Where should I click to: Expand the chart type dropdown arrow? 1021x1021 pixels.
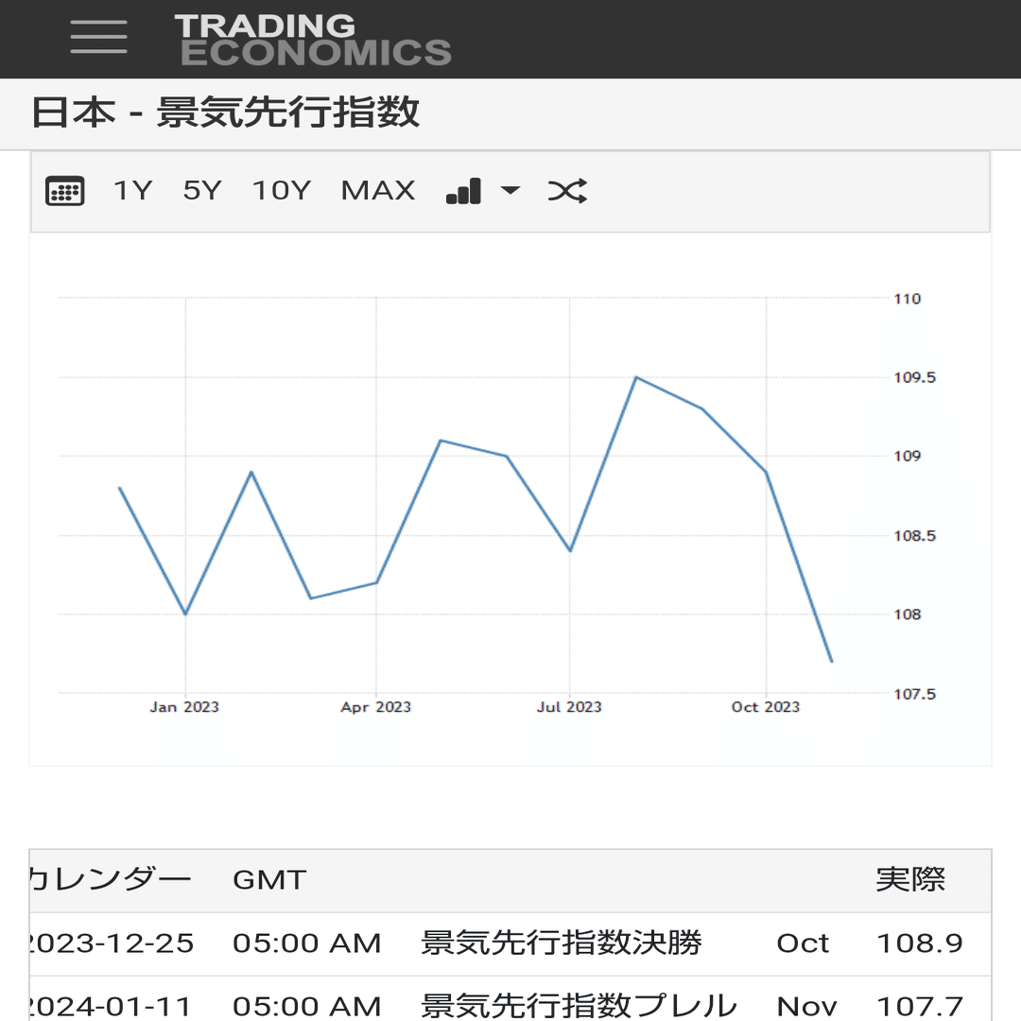(510, 190)
